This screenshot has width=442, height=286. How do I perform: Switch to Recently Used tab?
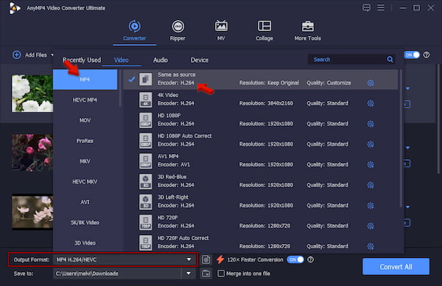[x=82, y=60]
